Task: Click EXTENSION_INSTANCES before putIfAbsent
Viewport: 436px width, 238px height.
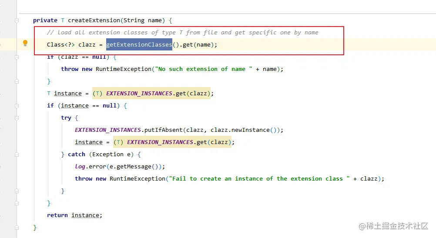Action: pos(108,130)
